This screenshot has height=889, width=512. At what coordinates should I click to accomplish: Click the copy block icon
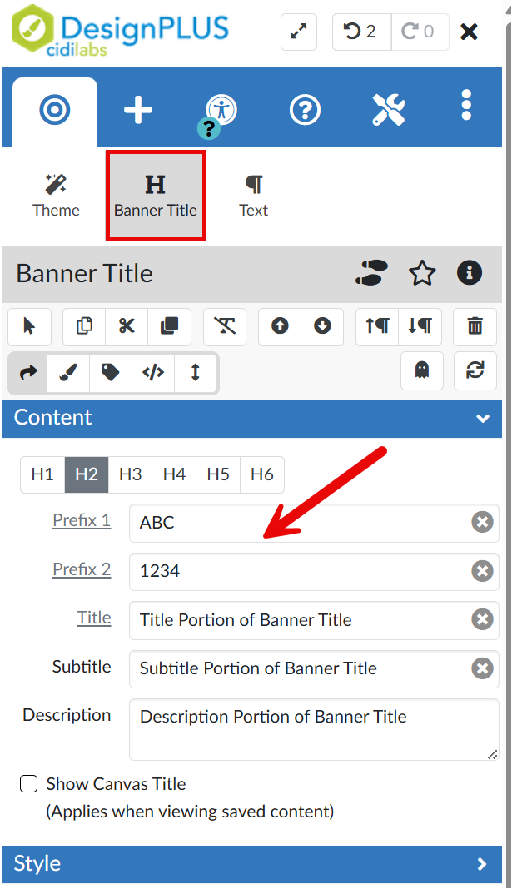(84, 326)
